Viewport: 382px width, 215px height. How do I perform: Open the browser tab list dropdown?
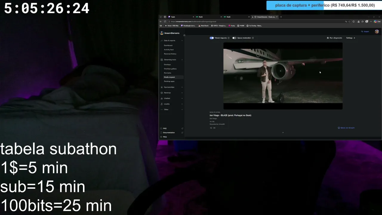tap(161, 17)
